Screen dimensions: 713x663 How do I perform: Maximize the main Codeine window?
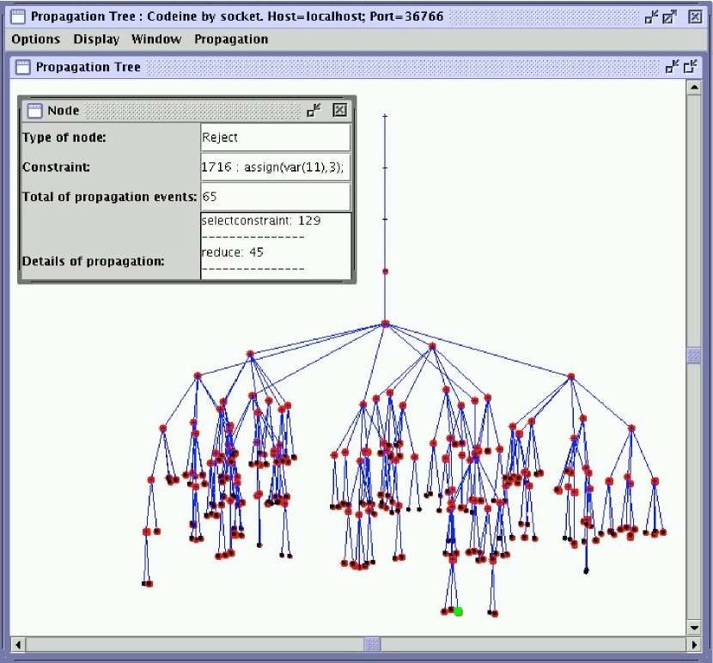669,17
